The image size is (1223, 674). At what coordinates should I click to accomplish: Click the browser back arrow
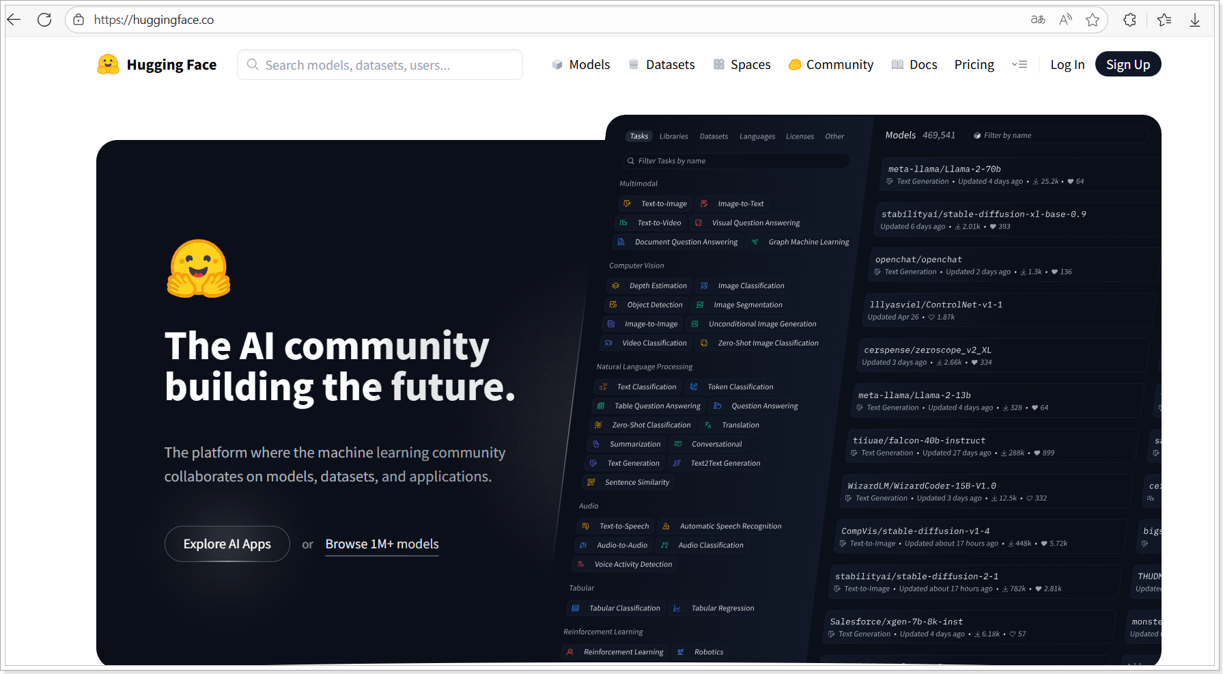point(14,20)
